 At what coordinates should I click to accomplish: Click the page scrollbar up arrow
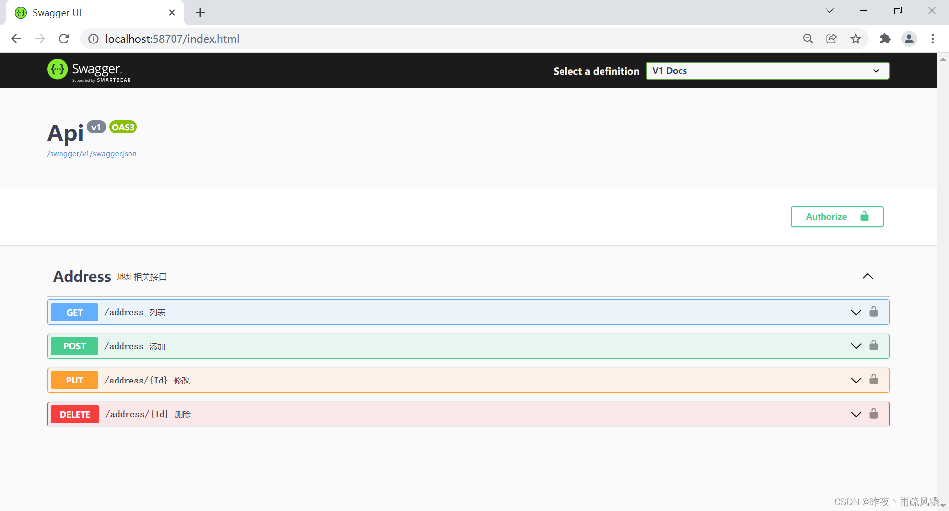pyautogui.click(x=943, y=59)
